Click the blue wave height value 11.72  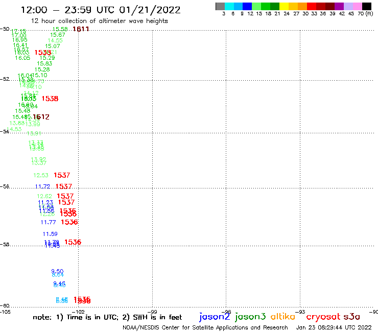tap(43, 186)
